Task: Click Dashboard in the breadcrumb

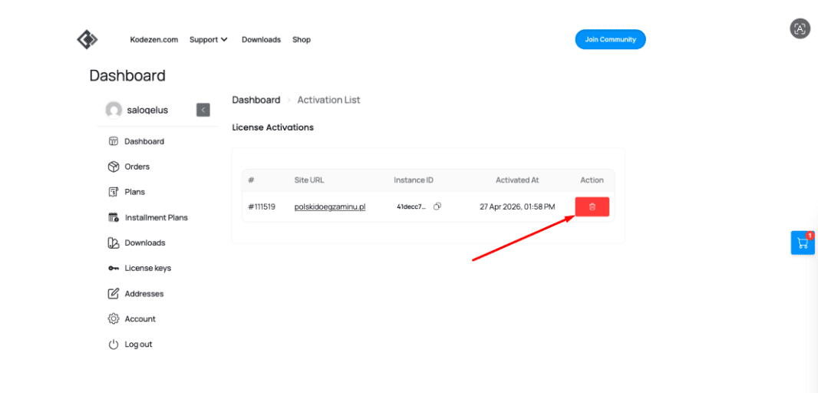Action: (256, 100)
